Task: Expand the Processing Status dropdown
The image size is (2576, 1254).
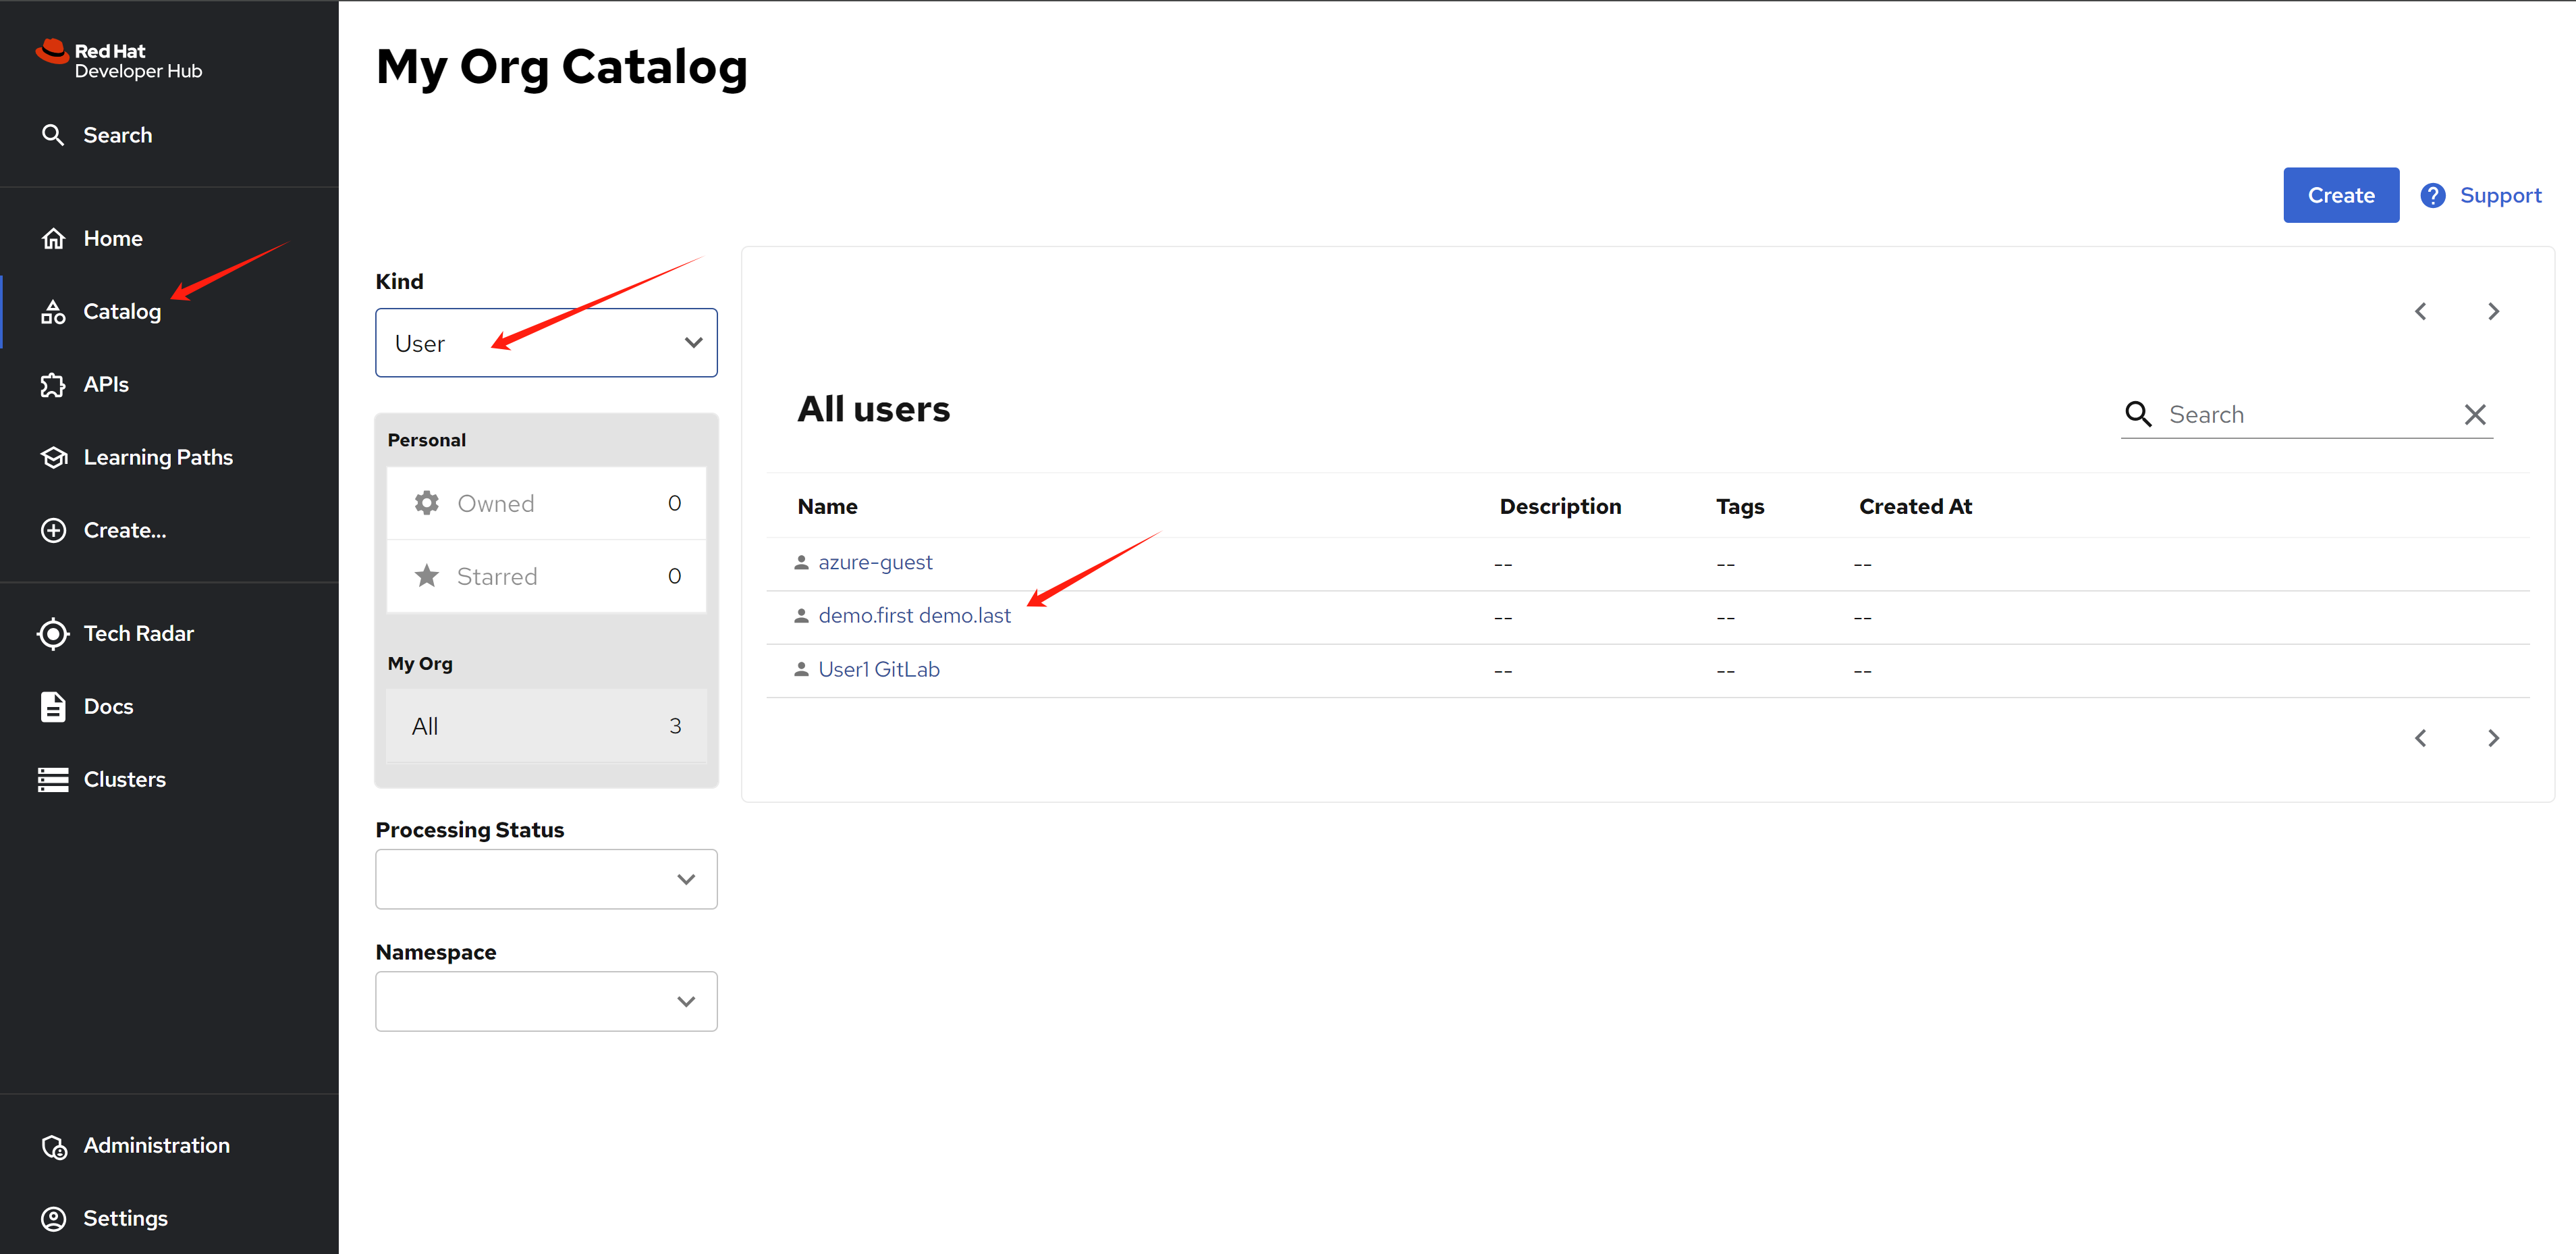Action: pyautogui.click(x=546, y=880)
